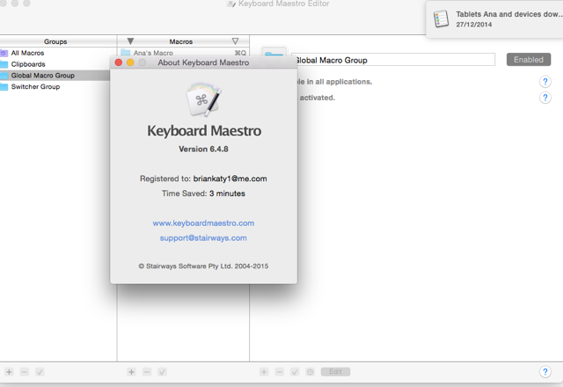
Task: Click the Reminders icon in notification
Action: [441, 18]
